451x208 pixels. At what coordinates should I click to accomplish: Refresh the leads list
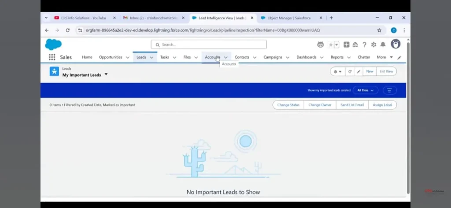pyautogui.click(x=350, y=71)
